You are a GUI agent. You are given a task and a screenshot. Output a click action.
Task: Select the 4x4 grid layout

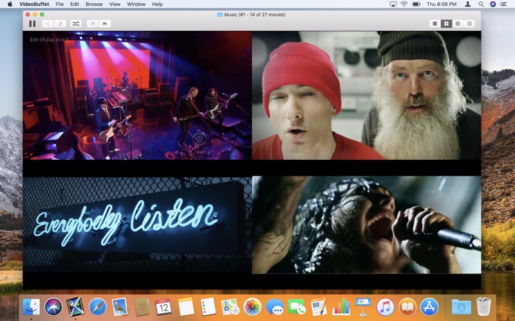[x=469, y=24]
